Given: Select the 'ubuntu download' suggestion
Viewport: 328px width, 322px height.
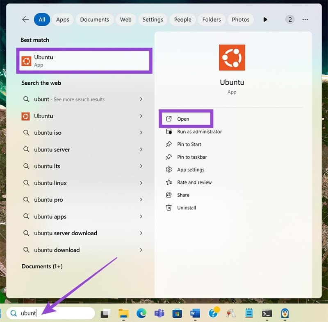Looking at the screenshot, I should point(83,250).
